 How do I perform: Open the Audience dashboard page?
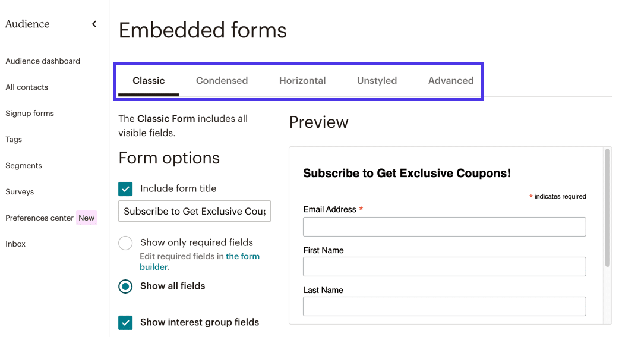43,61
